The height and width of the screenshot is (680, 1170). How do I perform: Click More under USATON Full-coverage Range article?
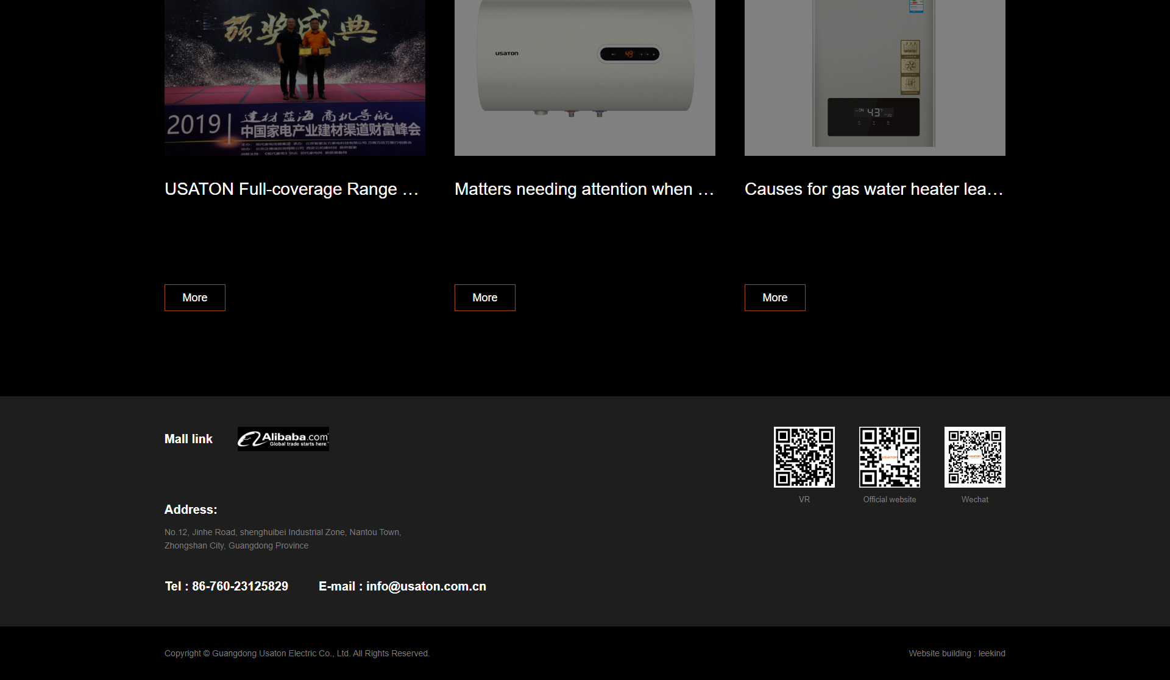pyautogui.click(x=194, y=298)
